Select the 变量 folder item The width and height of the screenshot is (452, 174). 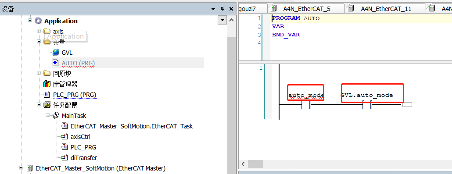[59, 42]
